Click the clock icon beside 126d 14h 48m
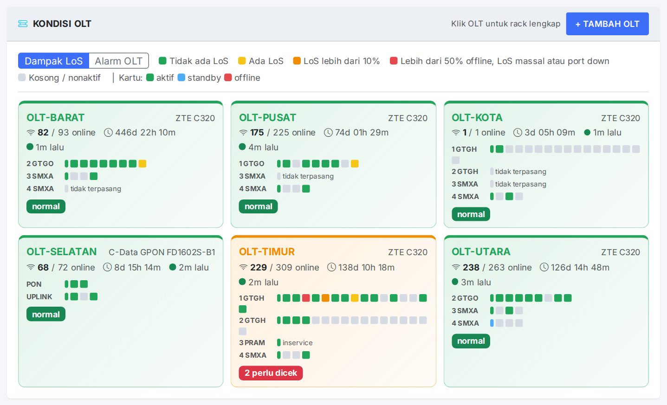Viewport: 667px width, 405px height. pyautogui.click(x=544, y=268)
